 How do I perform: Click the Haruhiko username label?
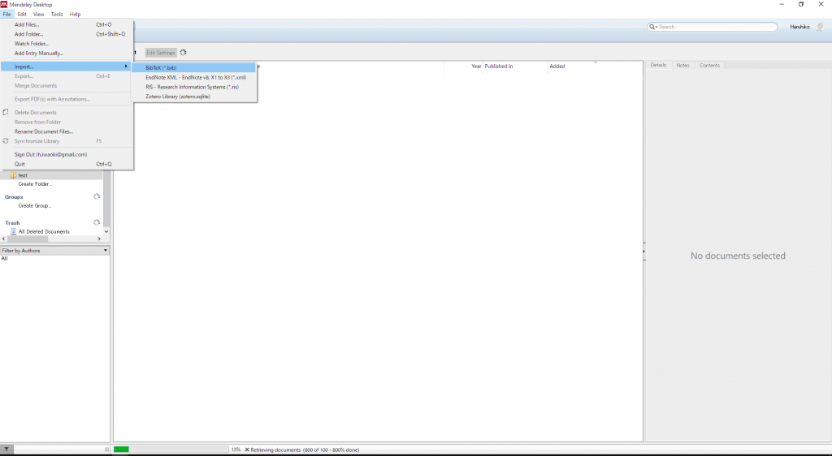pos(799,27)
